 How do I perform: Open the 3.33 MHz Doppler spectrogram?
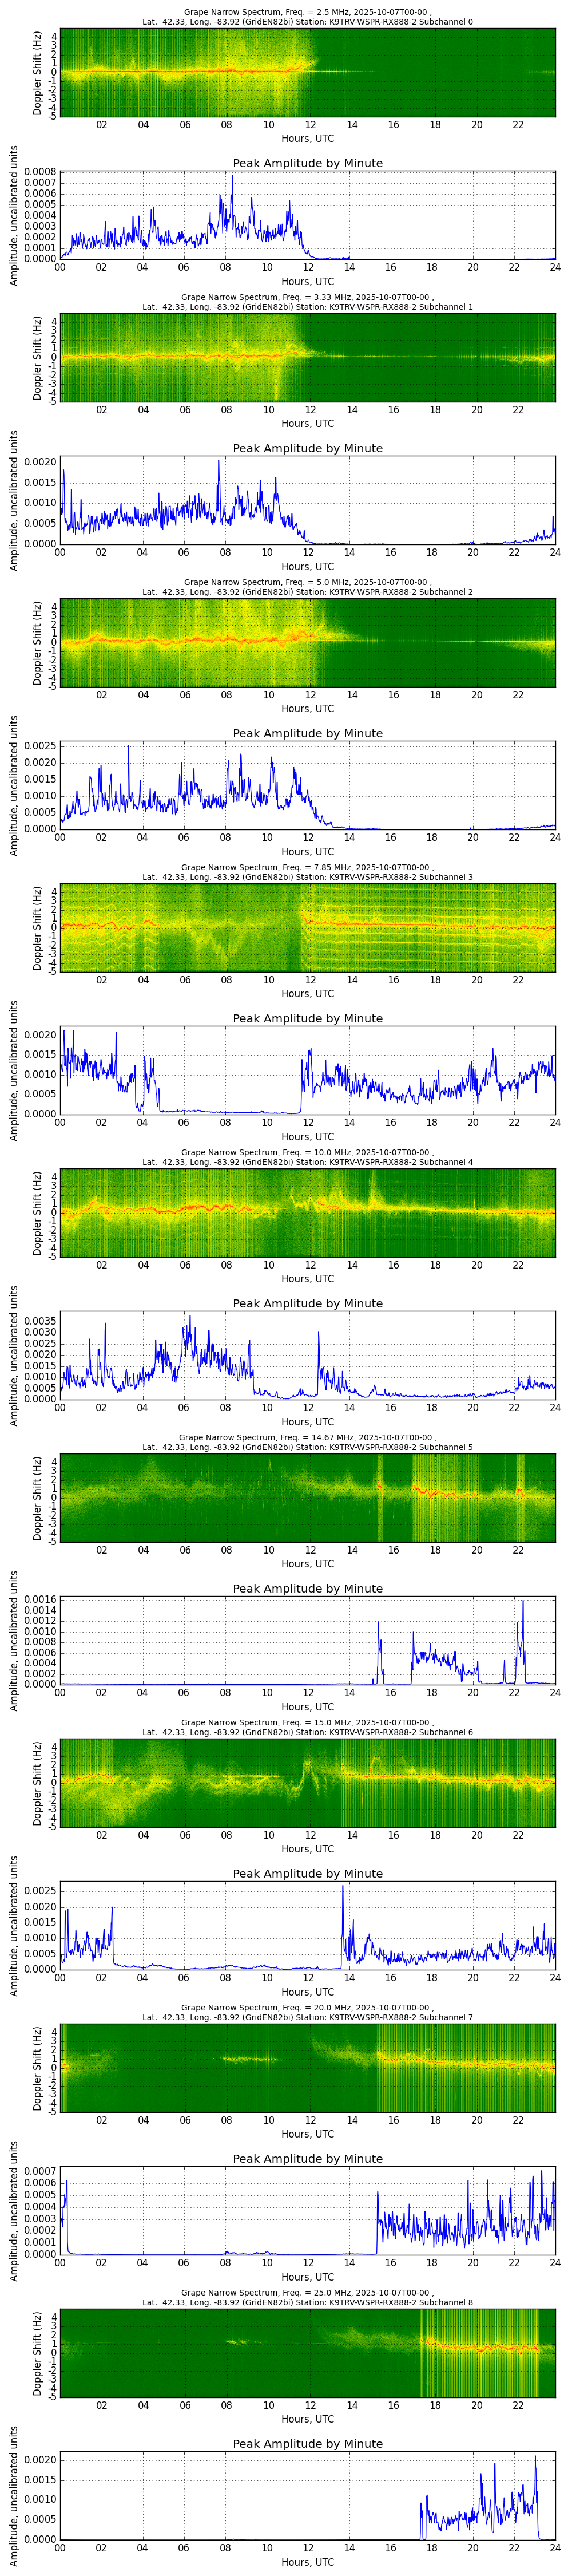click(308, 357)
